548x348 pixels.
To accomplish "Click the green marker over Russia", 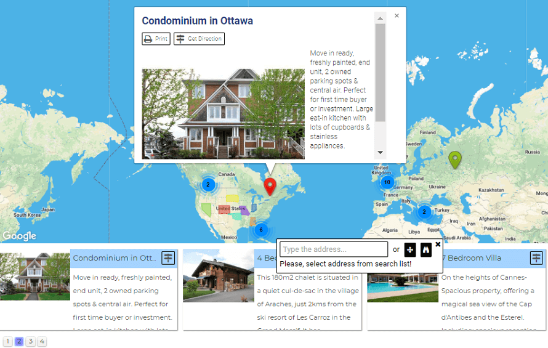I will (454, 160).
